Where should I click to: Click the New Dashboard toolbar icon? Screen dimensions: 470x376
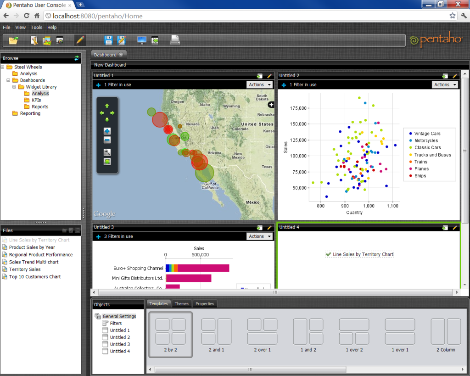[60, 40]
